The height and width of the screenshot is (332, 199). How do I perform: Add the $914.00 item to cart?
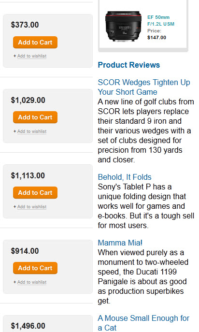pos(35,268)
